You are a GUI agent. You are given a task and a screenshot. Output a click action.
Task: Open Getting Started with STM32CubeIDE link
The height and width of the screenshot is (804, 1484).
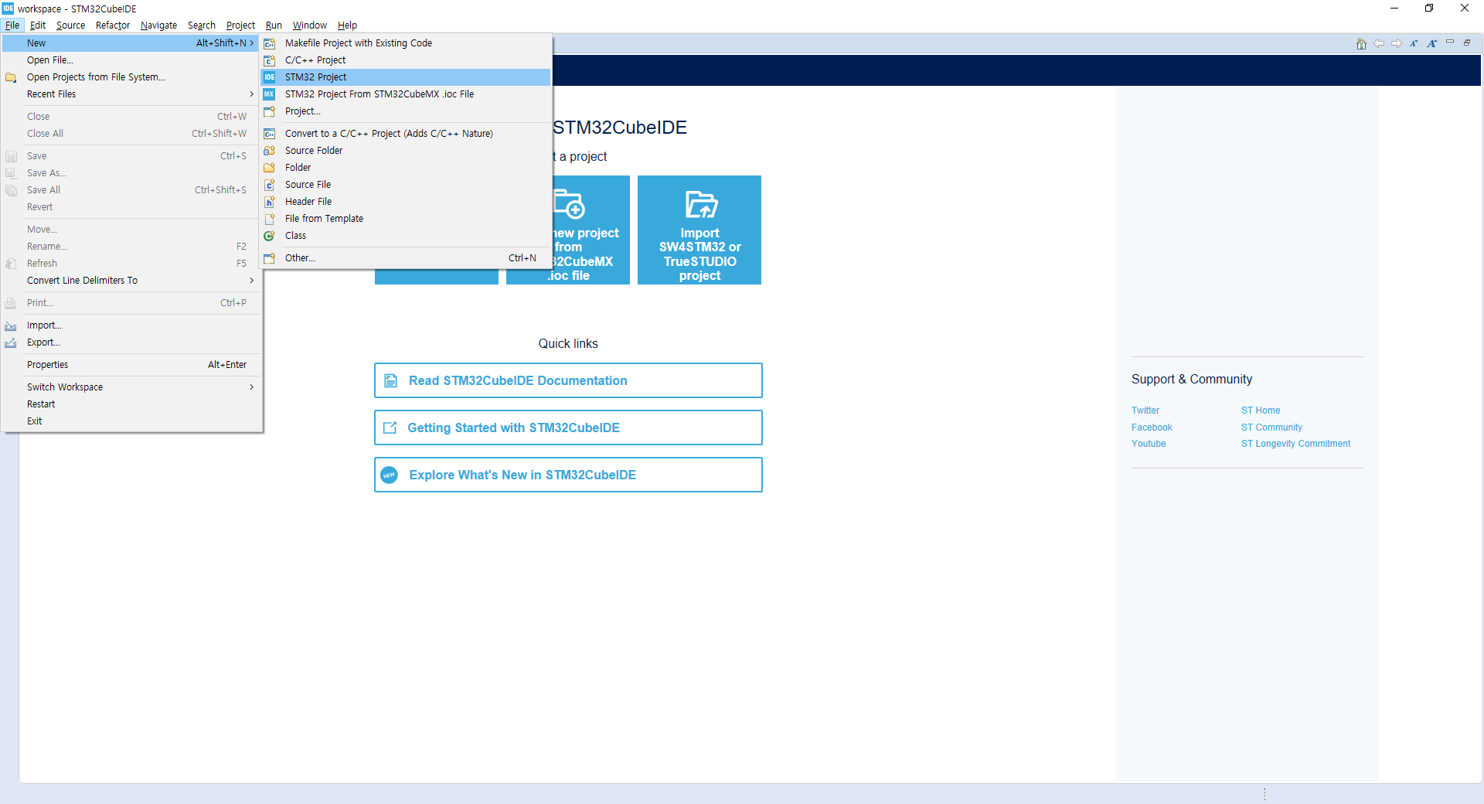pos(568,428)
